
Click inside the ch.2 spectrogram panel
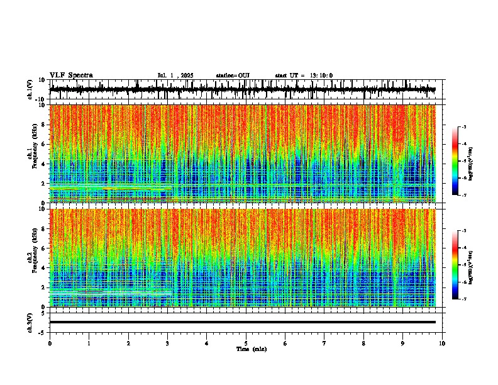point(243,258)
